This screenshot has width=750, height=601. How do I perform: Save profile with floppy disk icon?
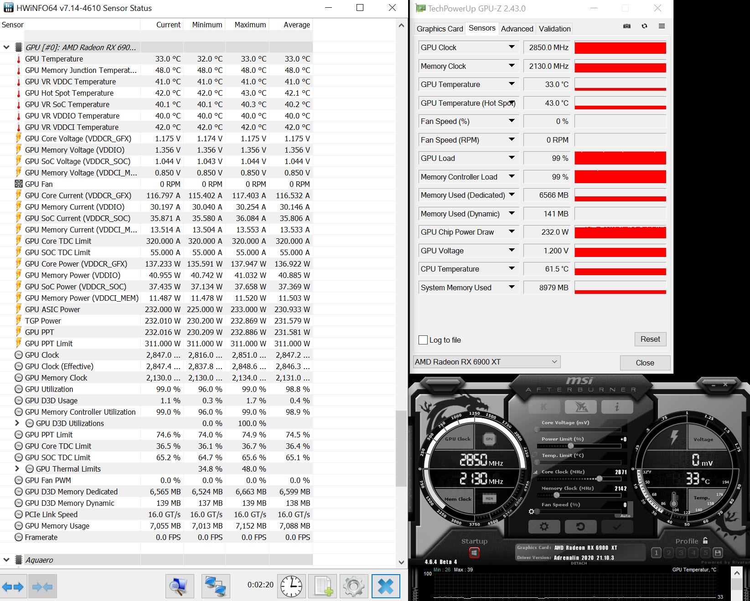(718, 553)
